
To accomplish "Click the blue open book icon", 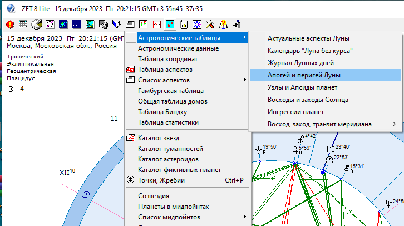I will [116, 24].
